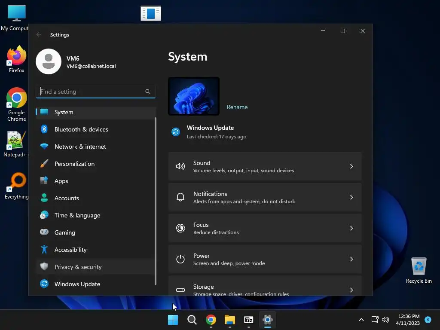440x330 pixels.
Task: Open Network & internet wifi icon
Action: pos(44,146)
